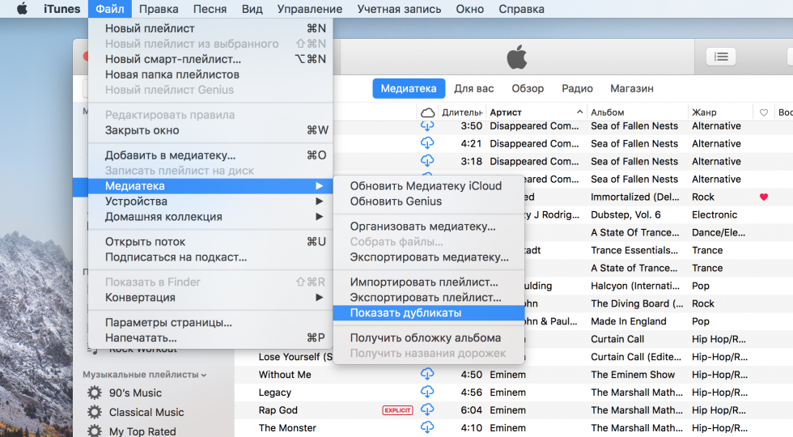Choose Новый смарт-плейлист menu item

click(210, 59)
